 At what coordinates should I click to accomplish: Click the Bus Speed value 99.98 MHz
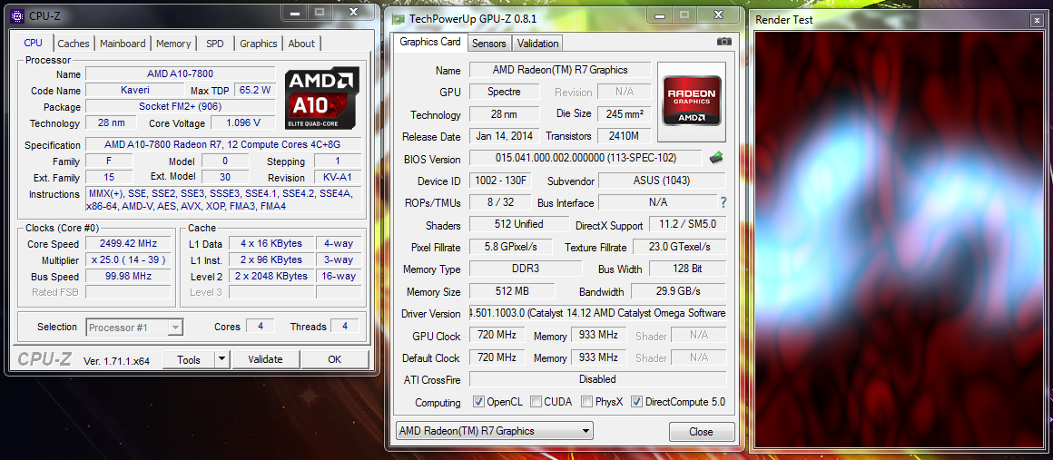pos(128,276)
